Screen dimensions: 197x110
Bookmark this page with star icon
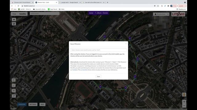(x=158, y=6)
